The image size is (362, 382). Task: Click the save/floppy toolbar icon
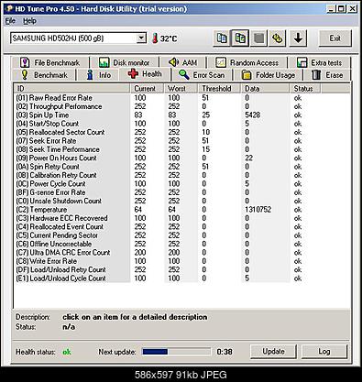258,38
